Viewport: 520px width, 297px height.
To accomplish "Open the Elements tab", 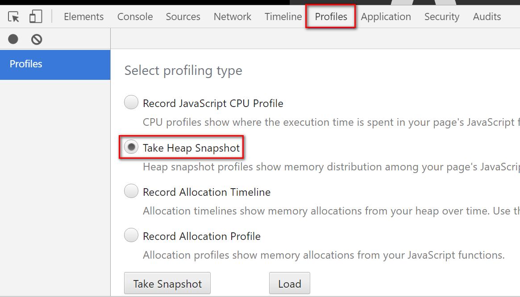I will tap(83, 17).
